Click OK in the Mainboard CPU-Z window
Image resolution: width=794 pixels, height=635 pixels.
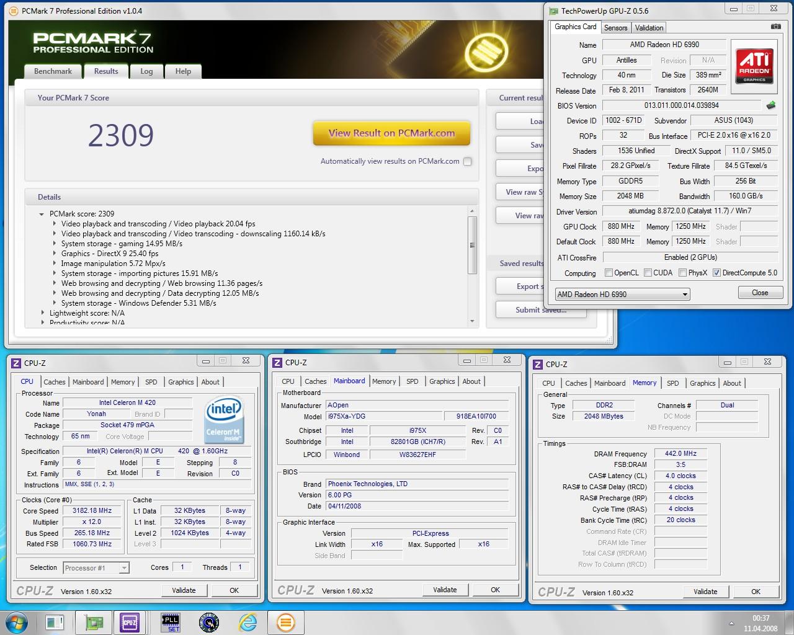[495, 590]
